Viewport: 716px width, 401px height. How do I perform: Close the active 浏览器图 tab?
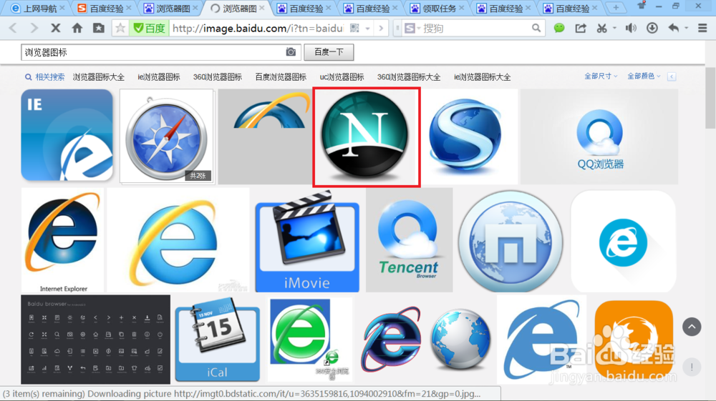(261, 8)
